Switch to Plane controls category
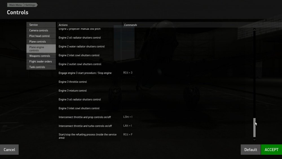Image resolution: width=282 pixels, height=159 pixels. click(x=41, y=42)
